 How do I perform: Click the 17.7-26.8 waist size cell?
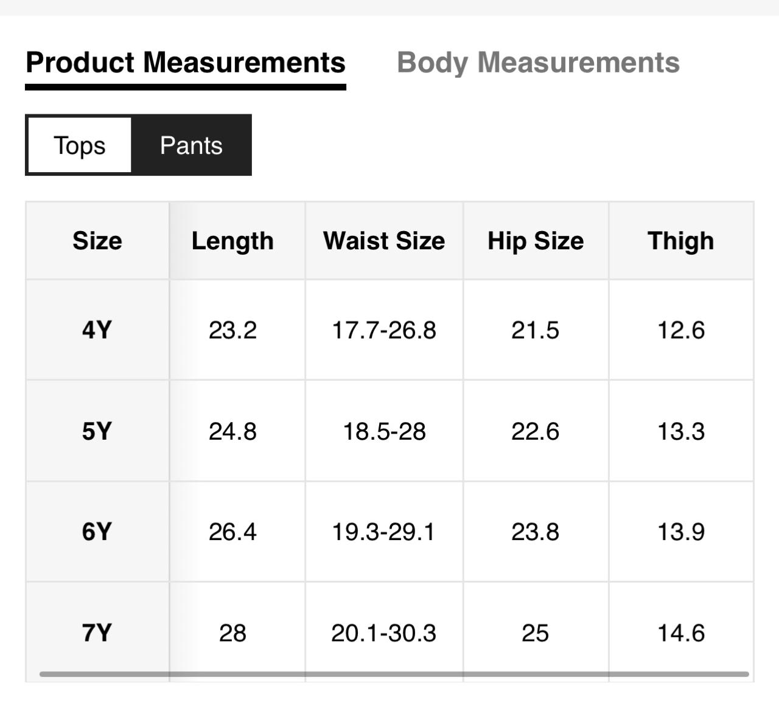pos(384,330)
